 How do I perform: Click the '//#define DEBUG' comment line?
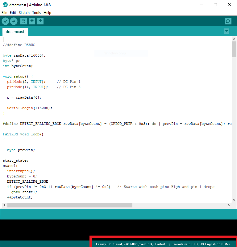pyautogui.click(x=19, y=45)
